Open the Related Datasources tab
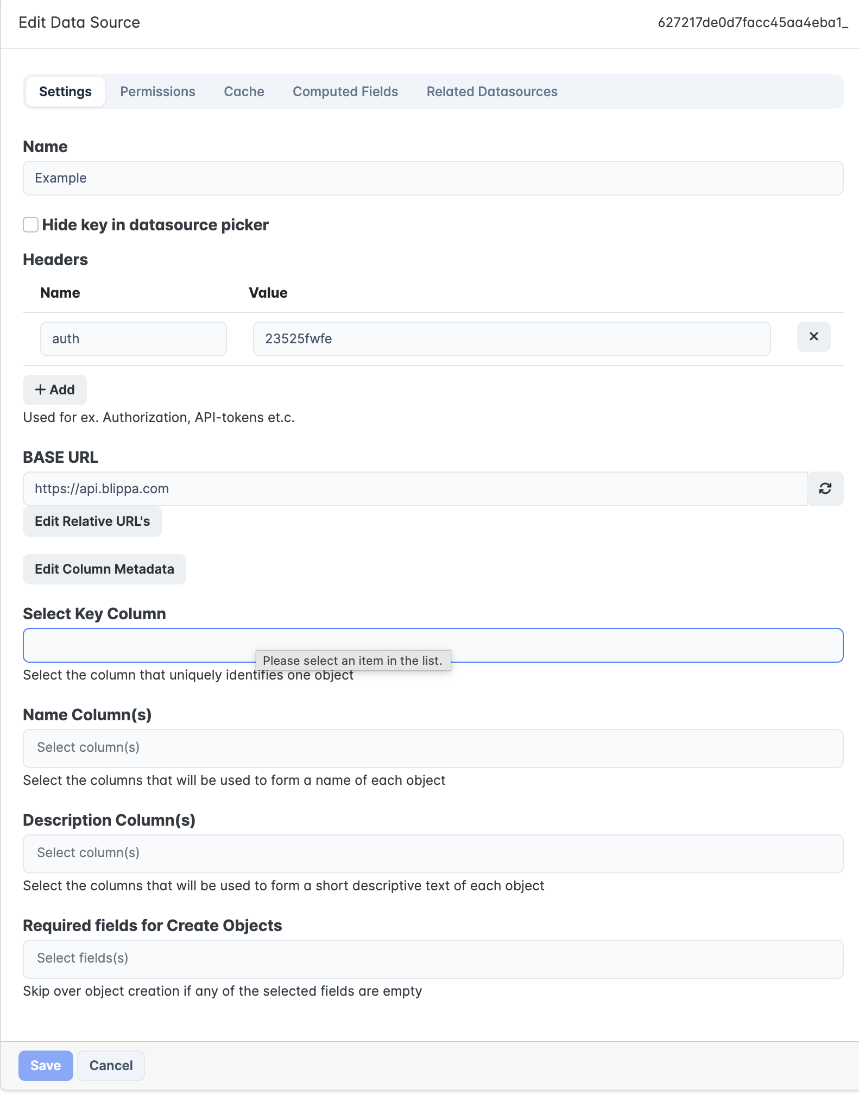The image size is (859, 1094). 492,92
